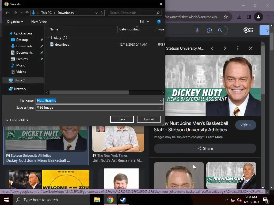Select Videos in navigation pane
This screenshot has height=205, width=274.
point(21,72)
